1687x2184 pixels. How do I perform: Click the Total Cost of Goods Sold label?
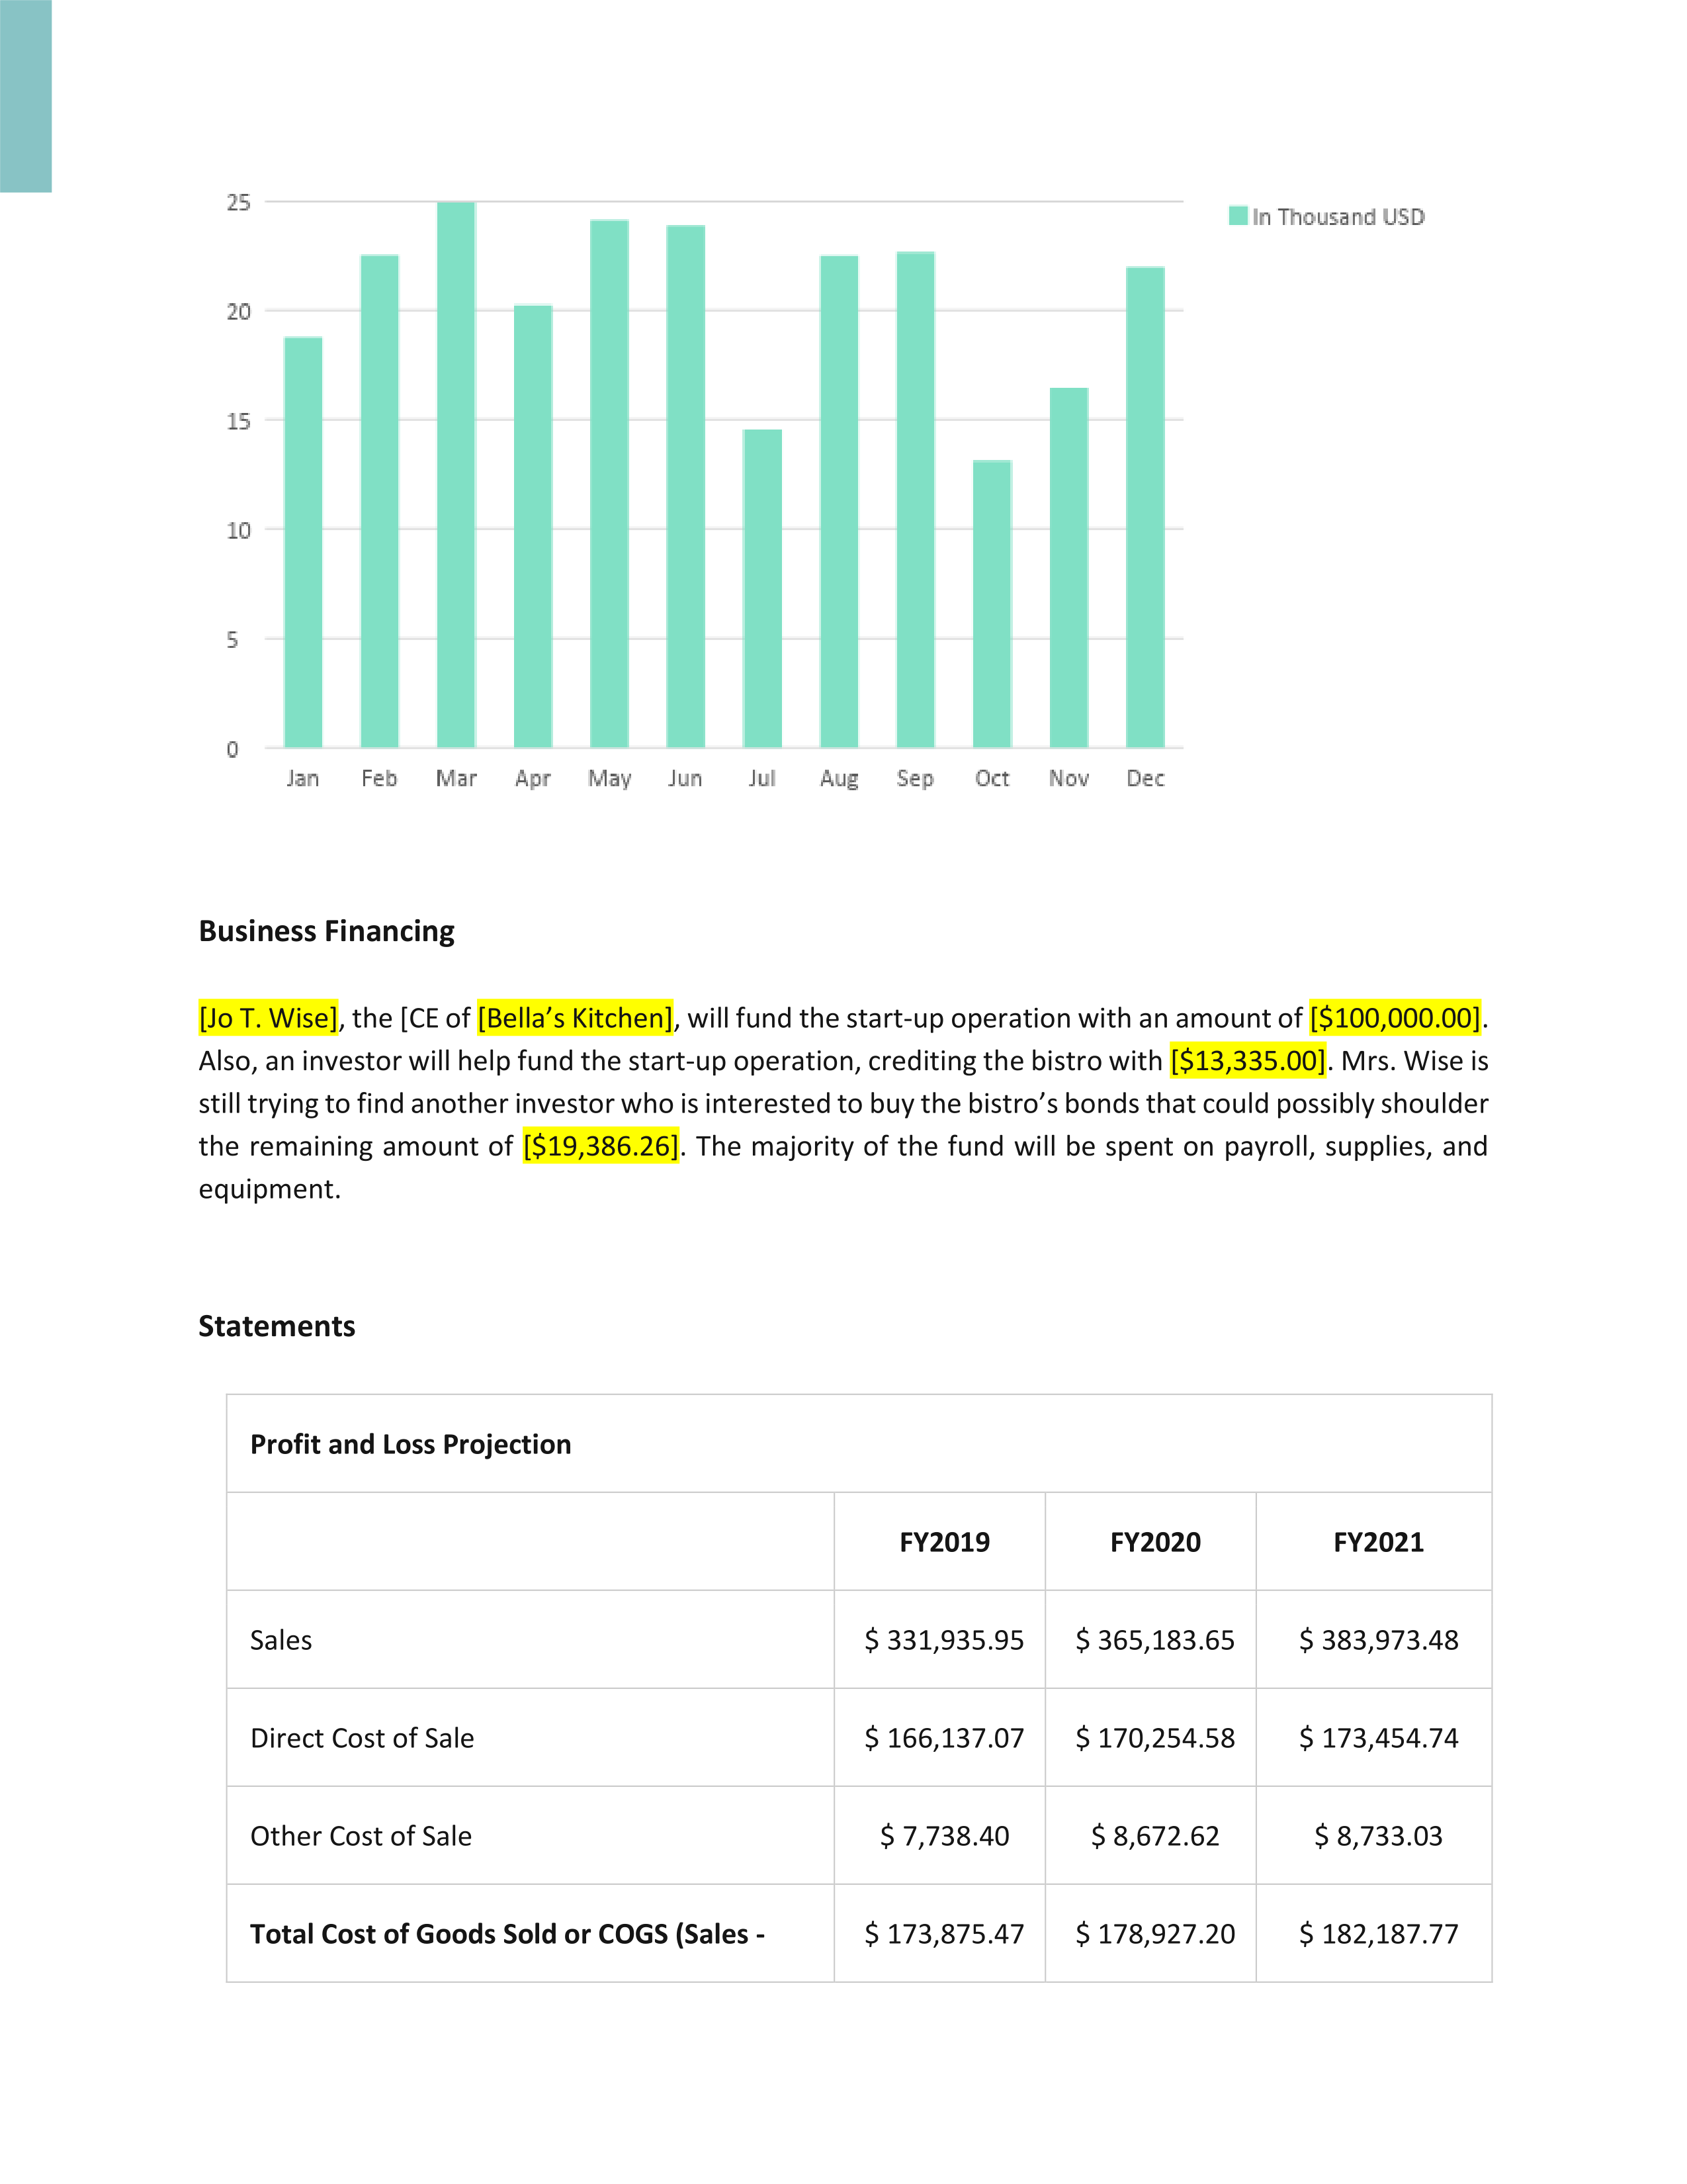point(507,1934)
